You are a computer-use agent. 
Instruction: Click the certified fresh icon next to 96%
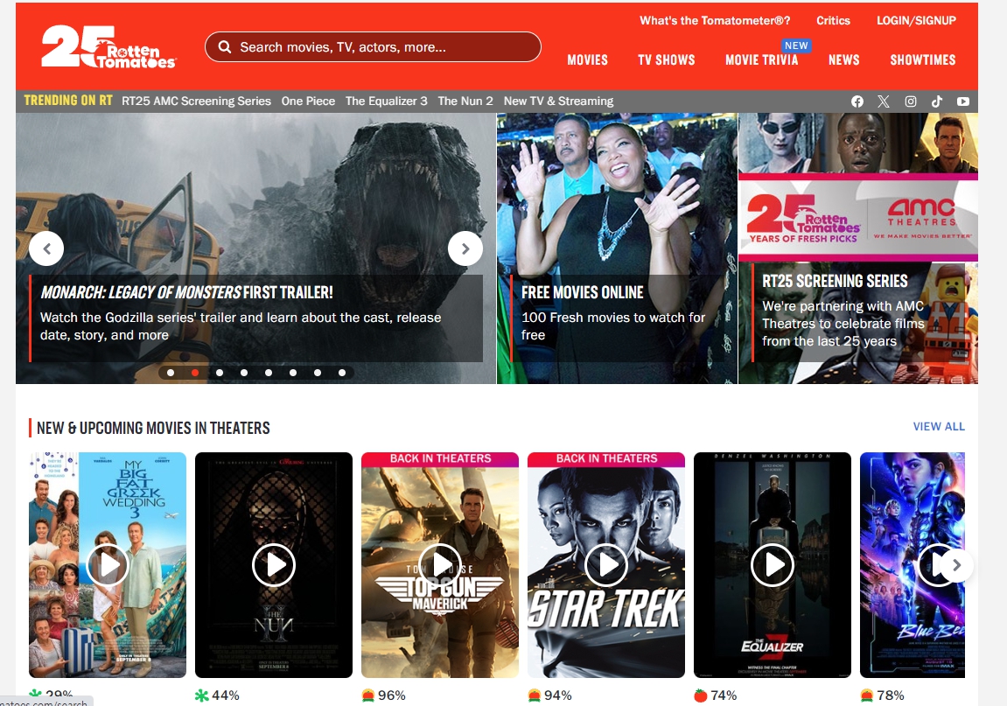pyautogui.click(x=368, y=696)
